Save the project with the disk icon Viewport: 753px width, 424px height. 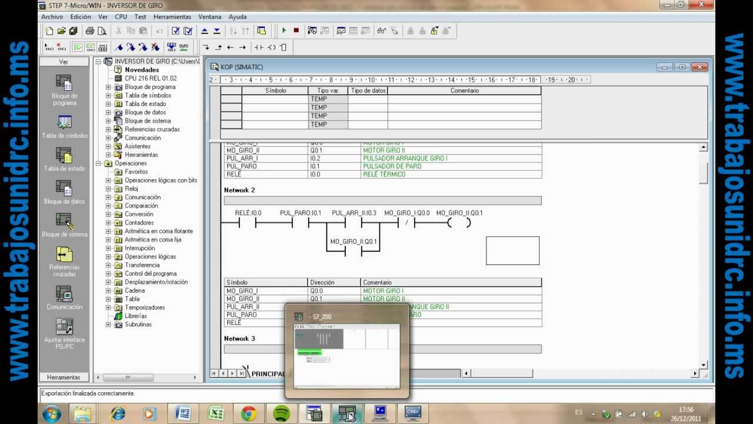tap(73, 31)
